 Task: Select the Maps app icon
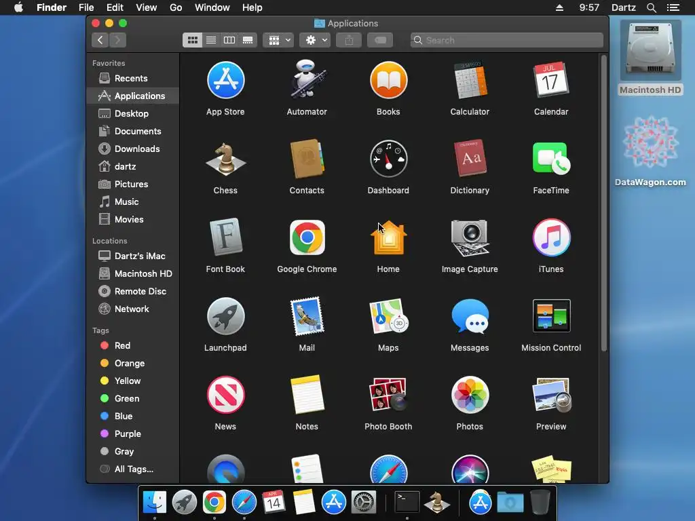[x=388, y=316]
